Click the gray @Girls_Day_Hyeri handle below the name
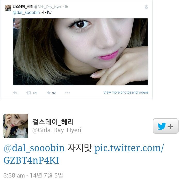This screenshot has width=182, height=185. coord(57,130)
